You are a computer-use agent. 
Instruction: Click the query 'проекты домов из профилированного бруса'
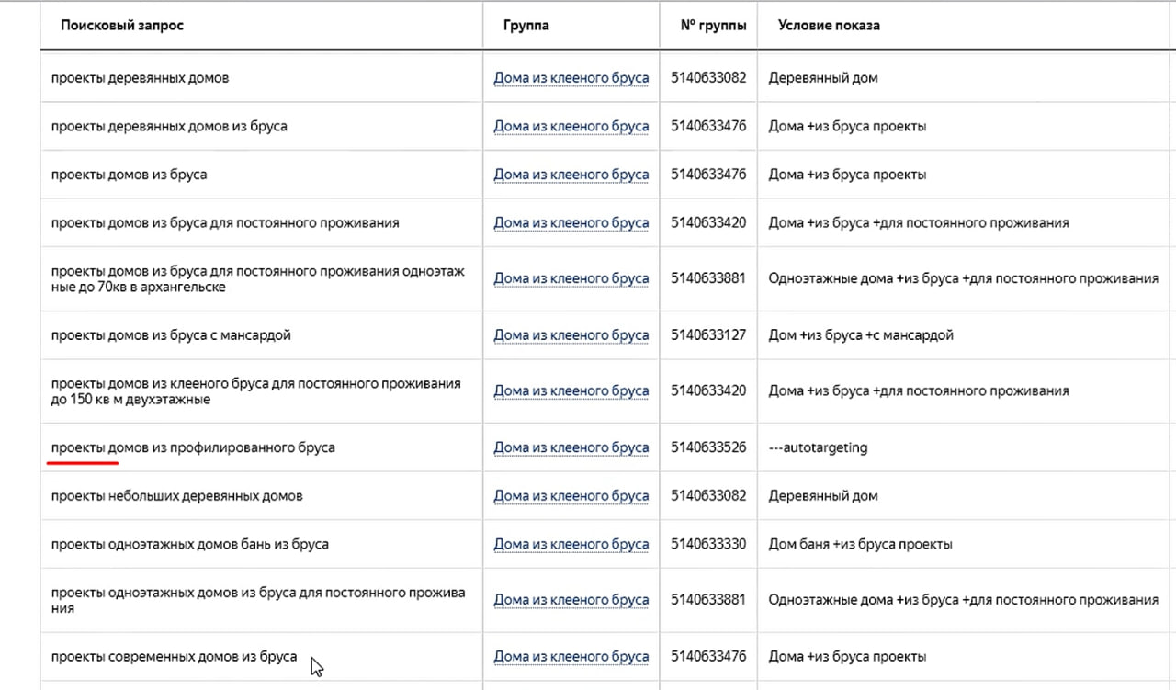(193, 448)
